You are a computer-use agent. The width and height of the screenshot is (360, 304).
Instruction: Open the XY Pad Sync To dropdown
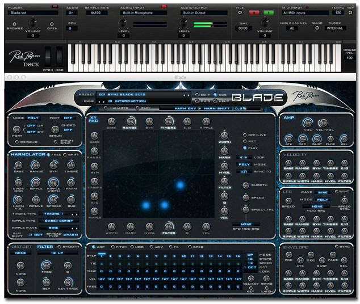[244, 171]
